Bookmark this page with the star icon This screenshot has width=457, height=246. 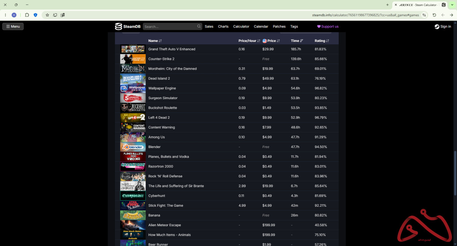47,15
